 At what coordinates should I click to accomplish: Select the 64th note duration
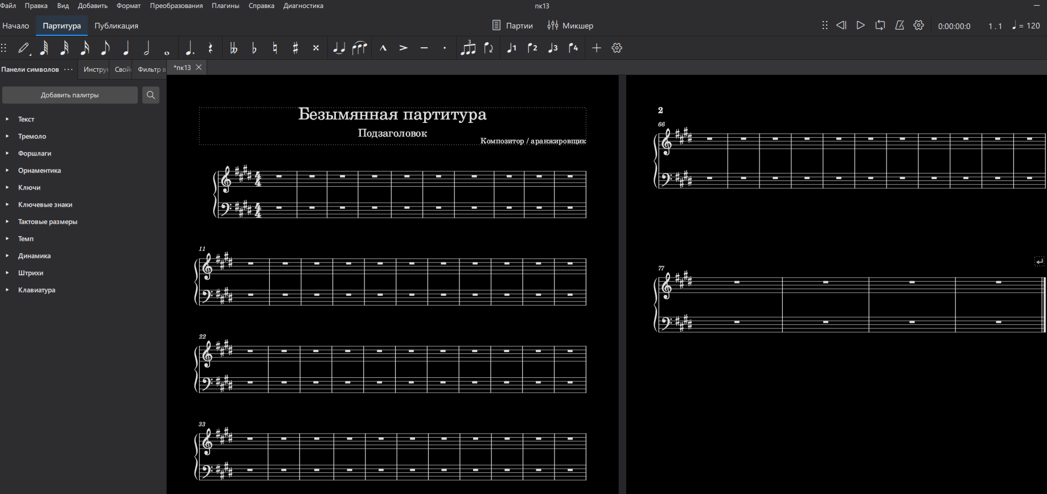pyautogui.click(x=44, y=48)
